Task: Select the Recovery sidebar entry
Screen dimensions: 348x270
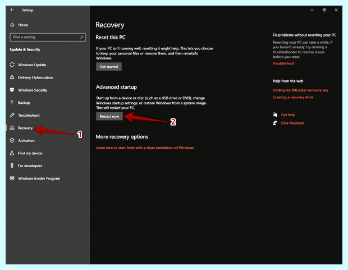Action: [x=25, y=128]
